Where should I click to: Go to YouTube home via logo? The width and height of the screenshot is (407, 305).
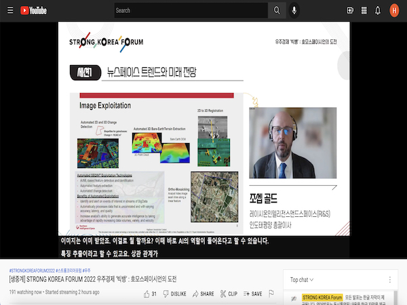[x=33, y=10]
